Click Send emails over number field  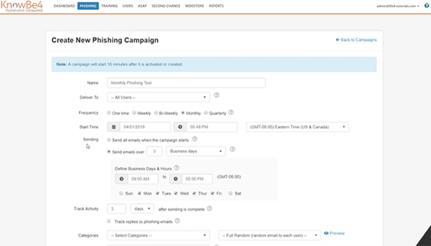pos(154,151)
